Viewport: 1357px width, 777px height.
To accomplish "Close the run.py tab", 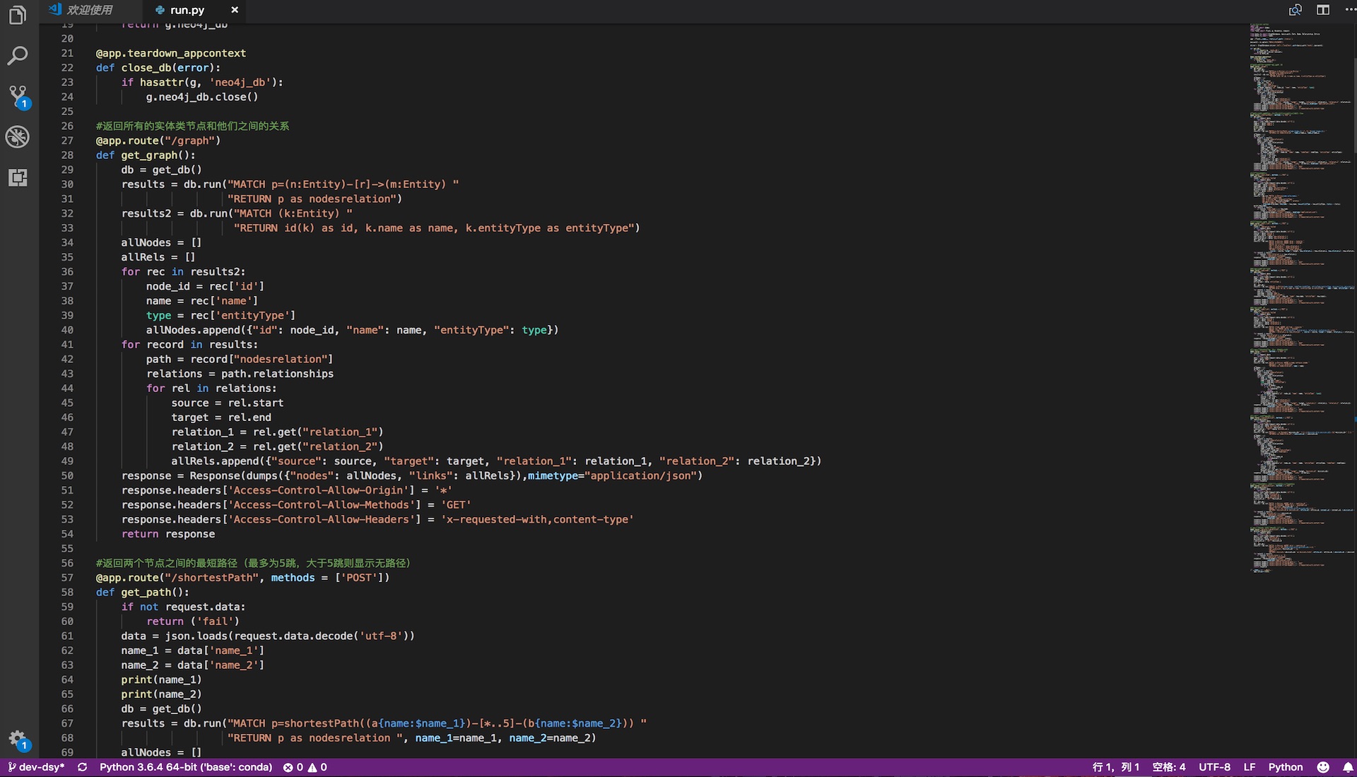I will (x=235, y=10).
